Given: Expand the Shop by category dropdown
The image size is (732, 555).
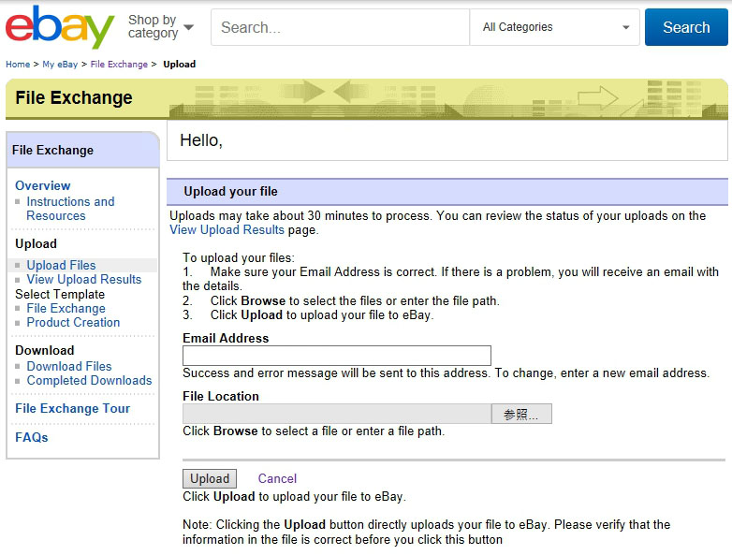Looking at the screenshot, I should [x=161, y=26].
